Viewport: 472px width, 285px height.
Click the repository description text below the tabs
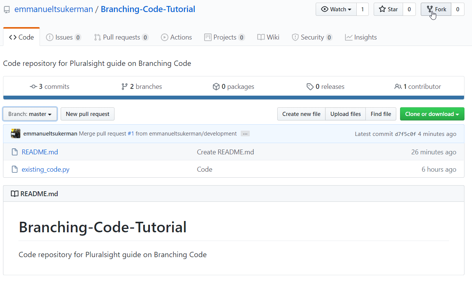click(x=97, y=63)
